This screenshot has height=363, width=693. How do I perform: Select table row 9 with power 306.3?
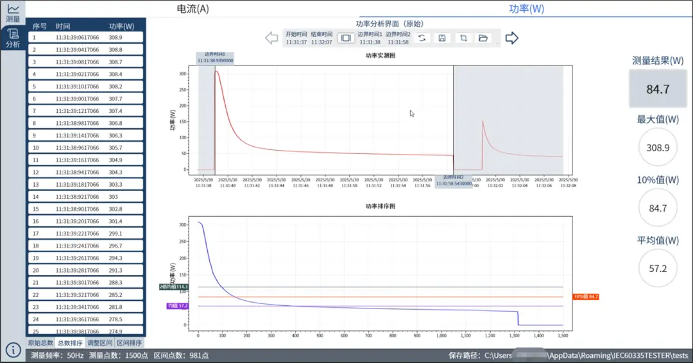pos(86,135)
